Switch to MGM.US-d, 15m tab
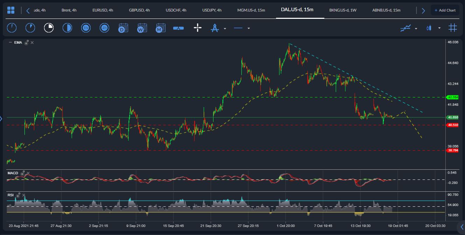 [251, 10]
